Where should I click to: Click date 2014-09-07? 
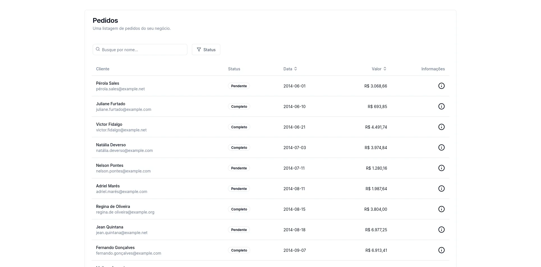(295, 250)
